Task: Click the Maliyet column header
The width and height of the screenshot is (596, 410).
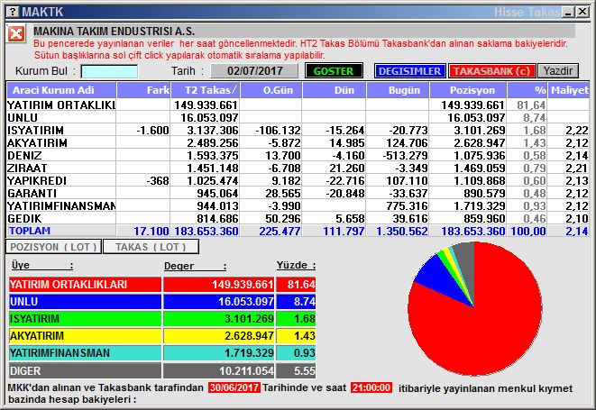Action: coord(569,90)
